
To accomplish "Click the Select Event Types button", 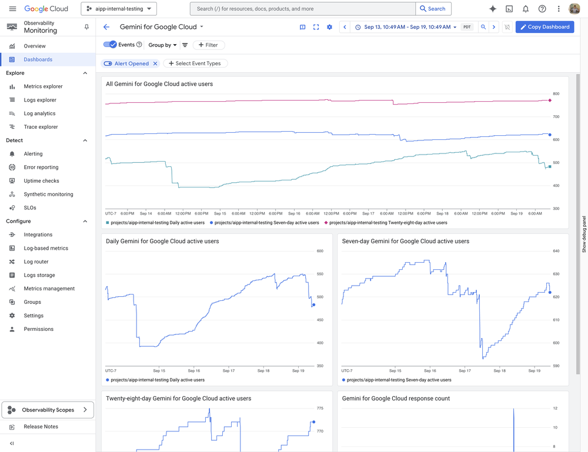I will [x=195, y=63].
